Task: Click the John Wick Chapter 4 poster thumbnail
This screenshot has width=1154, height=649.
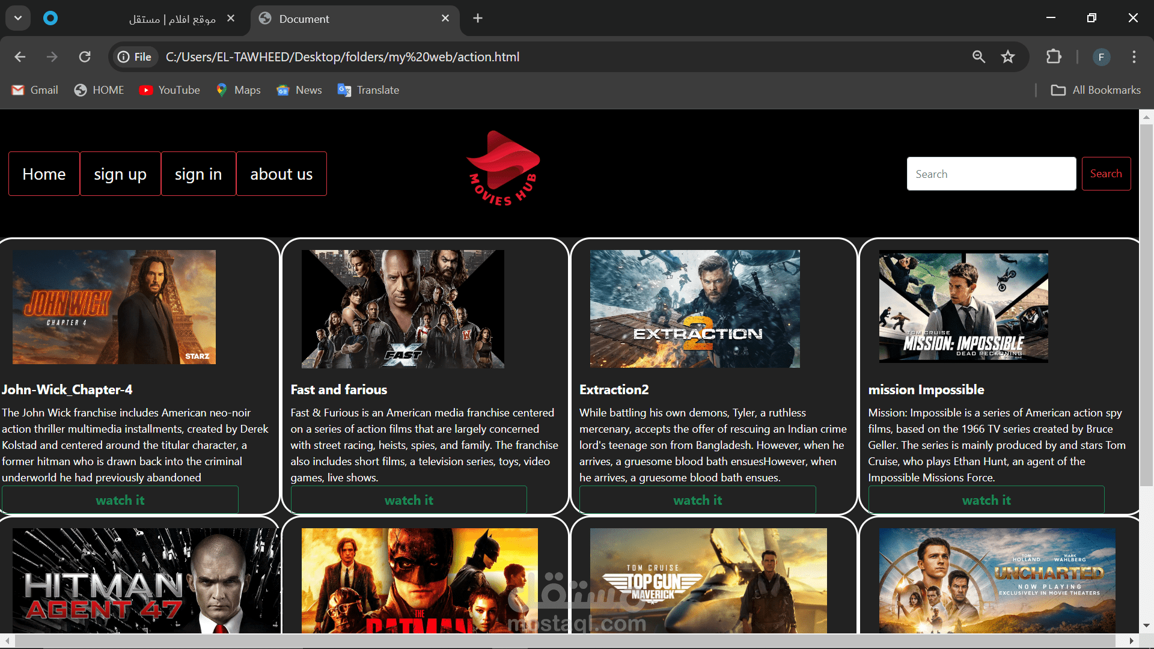Action: (x=114, y=307)
